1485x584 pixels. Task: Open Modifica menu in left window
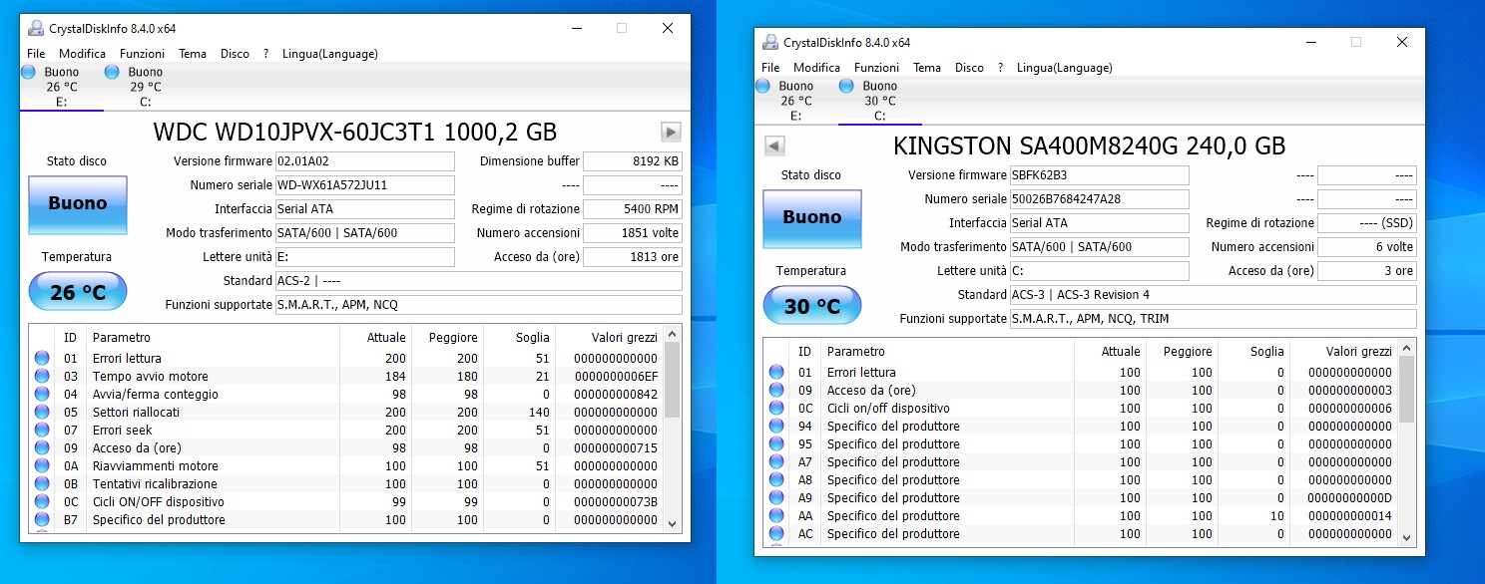(x=82, y=54)
